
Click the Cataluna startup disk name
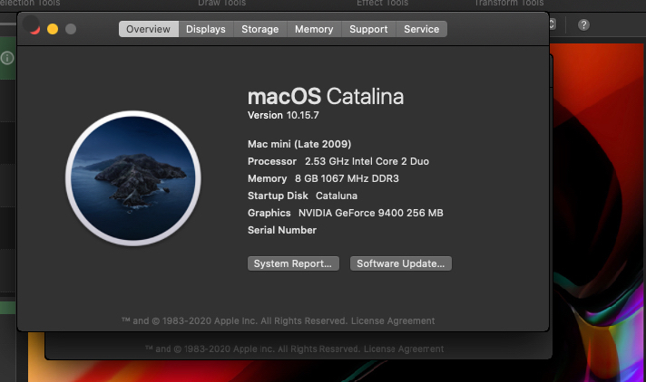pyautogui.click(x=337, y=196)
